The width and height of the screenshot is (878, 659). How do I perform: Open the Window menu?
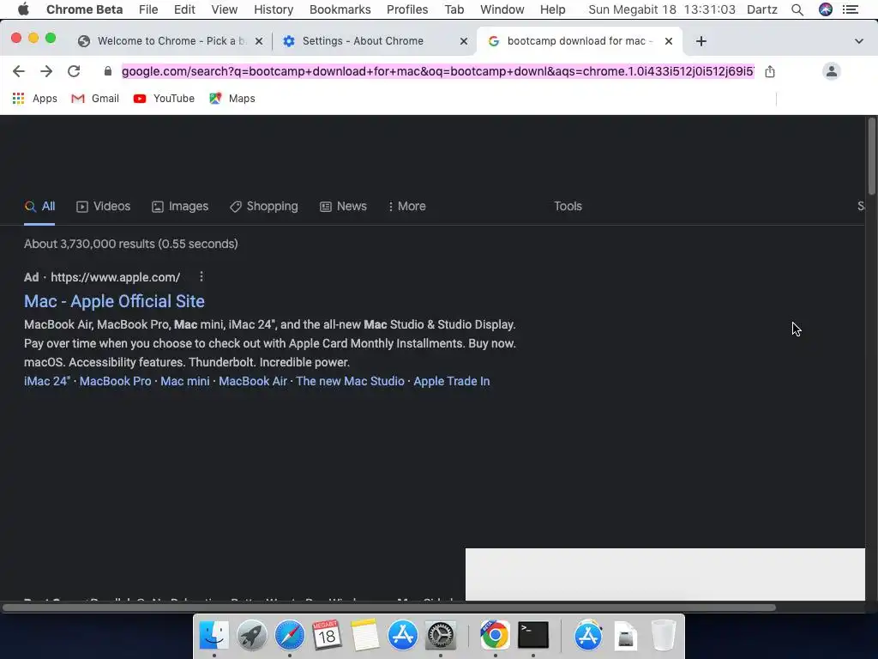[x=502, y=9]
